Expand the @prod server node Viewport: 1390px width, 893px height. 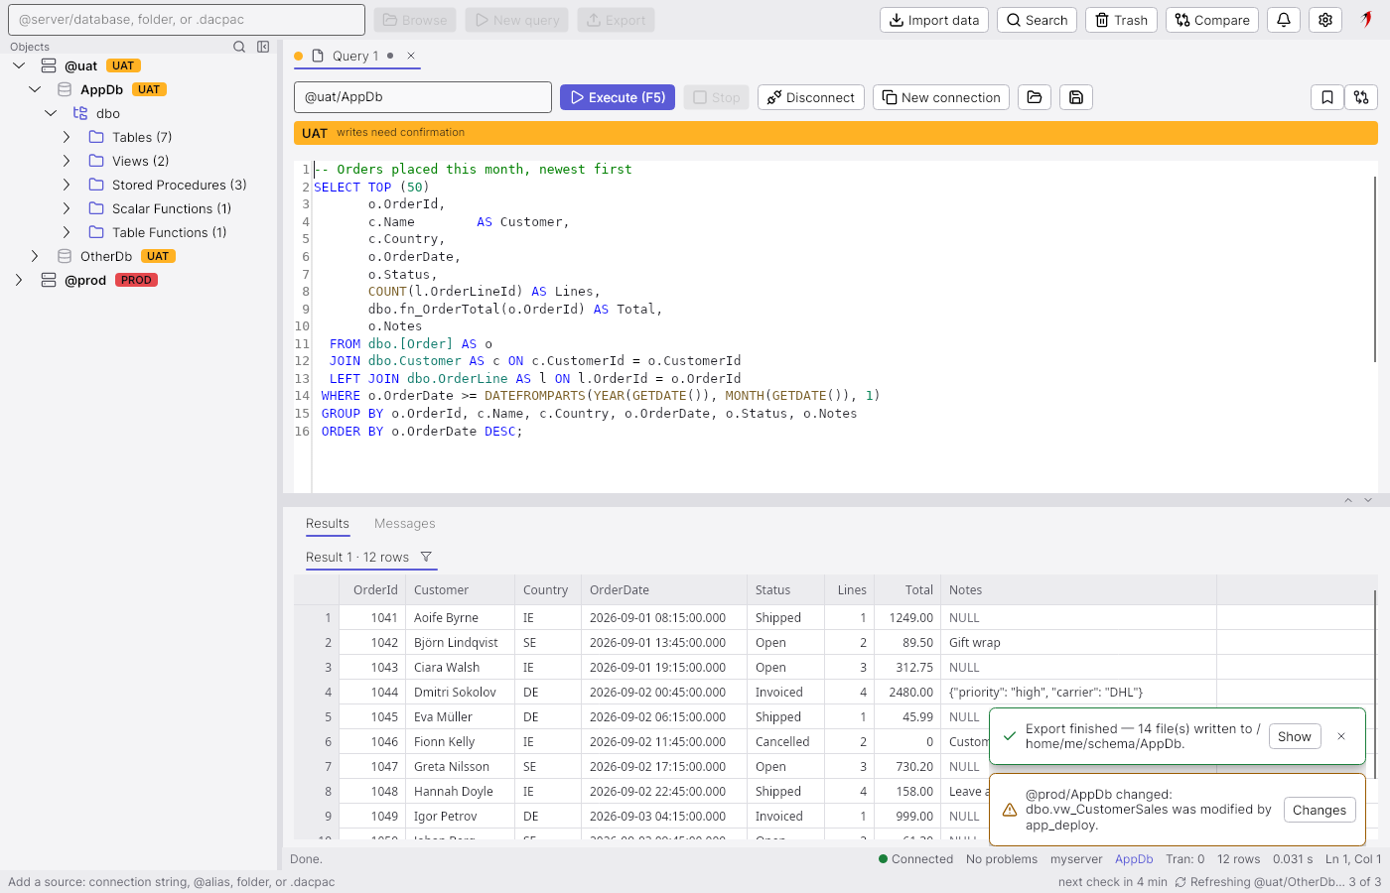click(19, 280)
